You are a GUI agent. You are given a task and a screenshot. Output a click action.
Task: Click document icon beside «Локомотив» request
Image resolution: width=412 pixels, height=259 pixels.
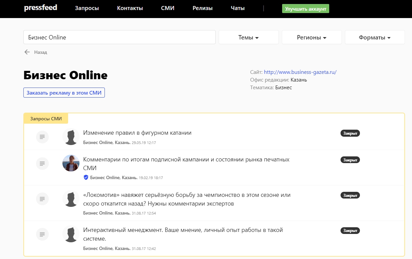[42, 199]
